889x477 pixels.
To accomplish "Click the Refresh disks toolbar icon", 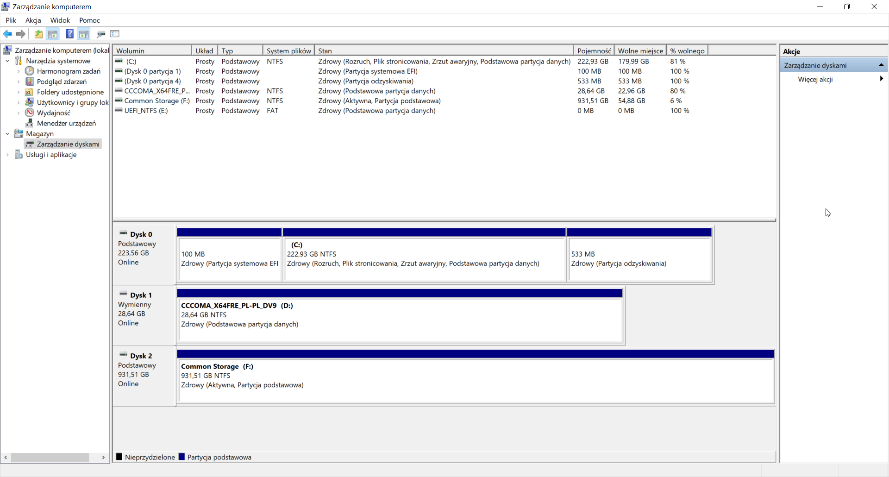I will coord(101,34).
